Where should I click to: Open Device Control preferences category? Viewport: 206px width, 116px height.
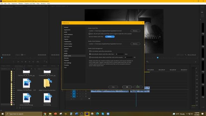tap(68, 46)
